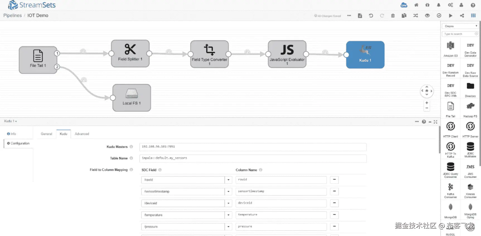Select the JavaScript Evaluator 1 stage
Viewport: 481px width, 236px height.
[287, 54]
